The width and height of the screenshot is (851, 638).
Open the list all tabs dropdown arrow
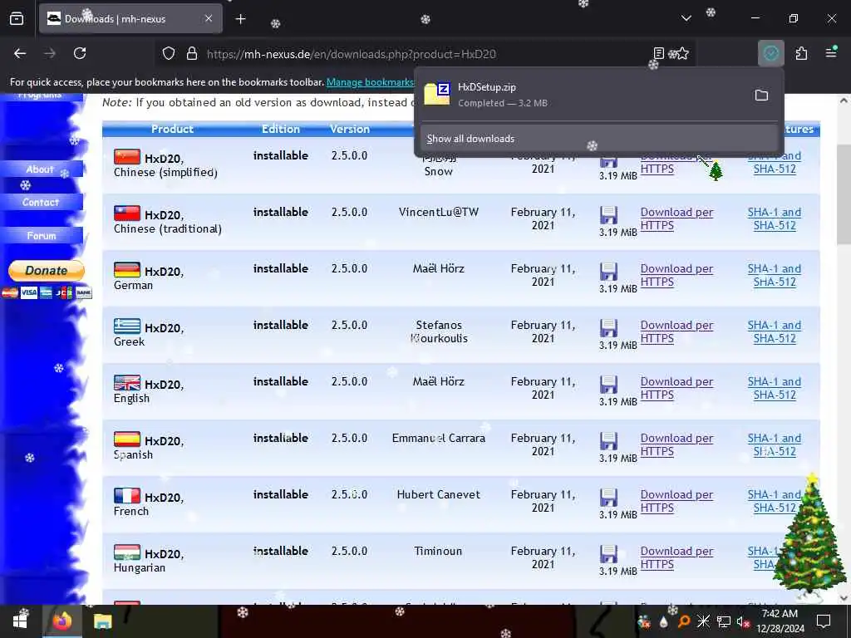(686, 18)
